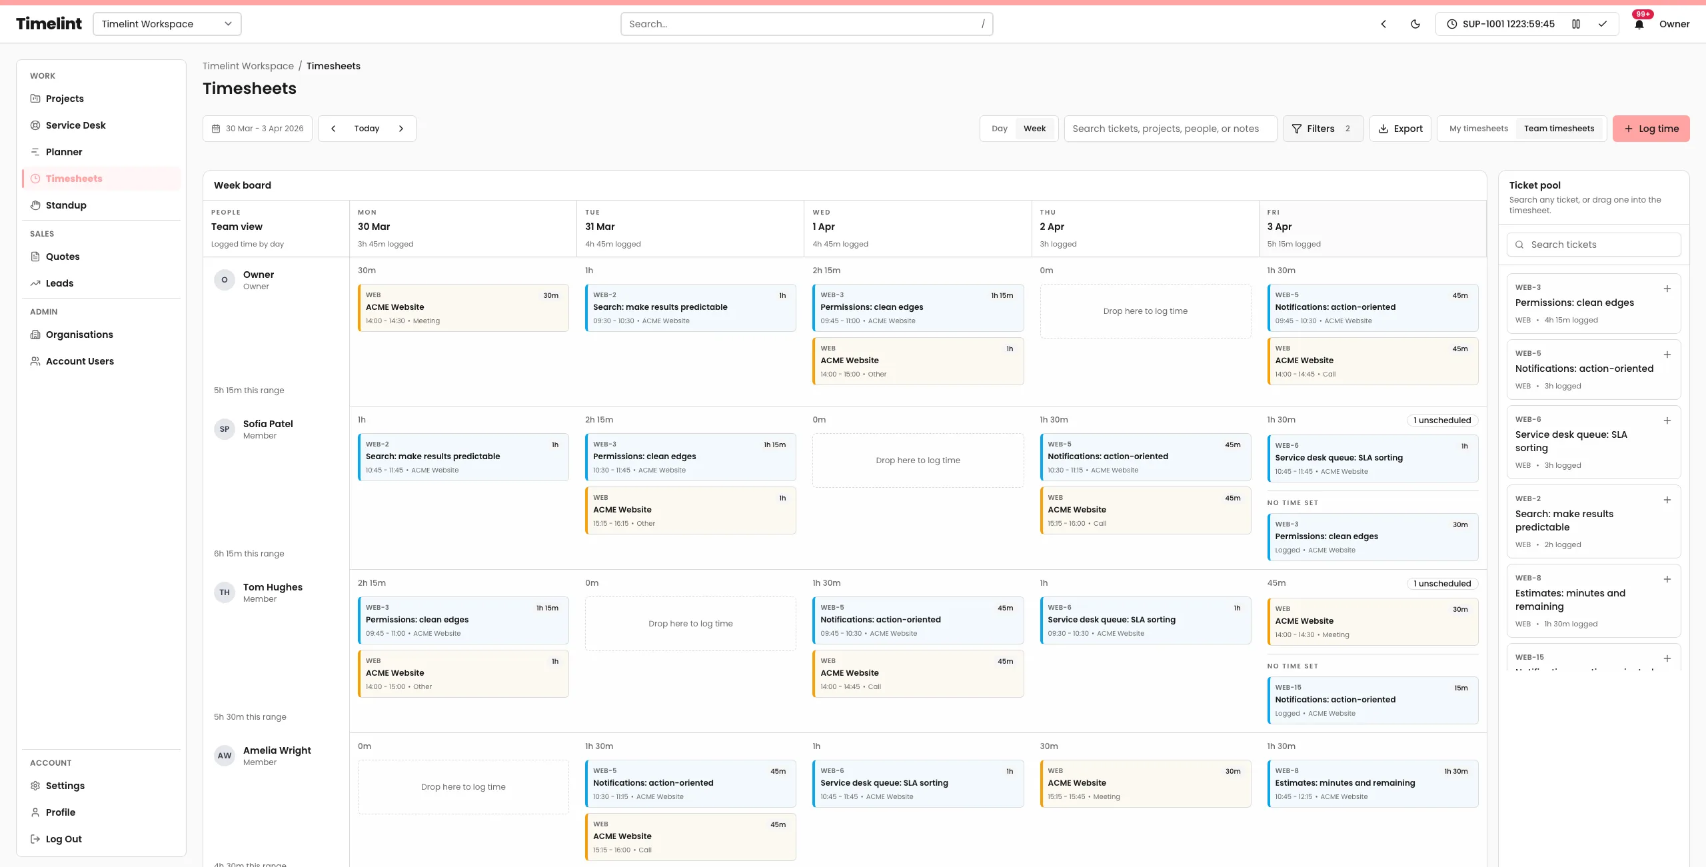The height and width of the screenshot is (867, 1706).
Task: Add WEB-6 ticket from pool with plus
Action: click(1667, 421)
